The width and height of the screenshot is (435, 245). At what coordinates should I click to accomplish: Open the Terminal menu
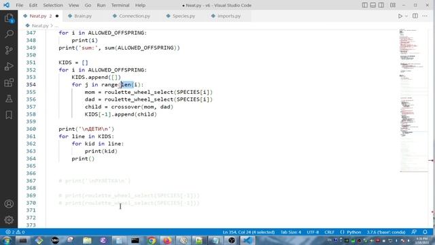pyautogui.click(x=120, y=5)
